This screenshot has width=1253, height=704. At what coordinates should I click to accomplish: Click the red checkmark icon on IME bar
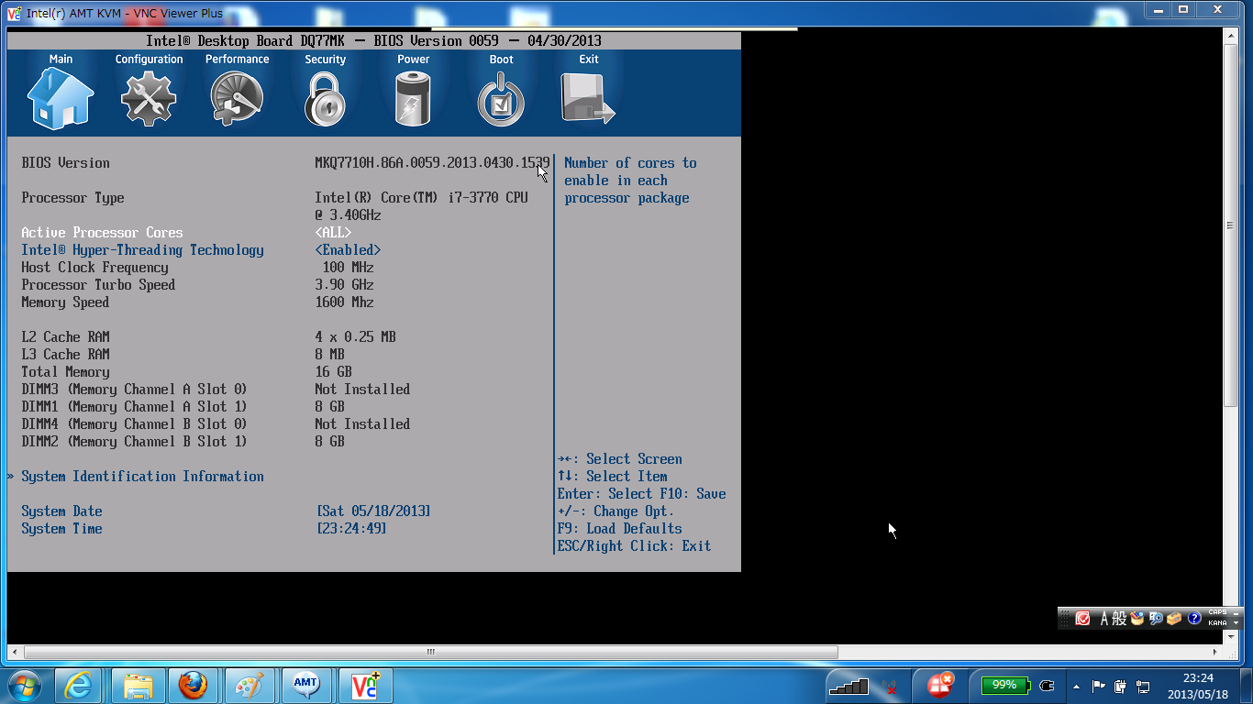(1082, 619)
